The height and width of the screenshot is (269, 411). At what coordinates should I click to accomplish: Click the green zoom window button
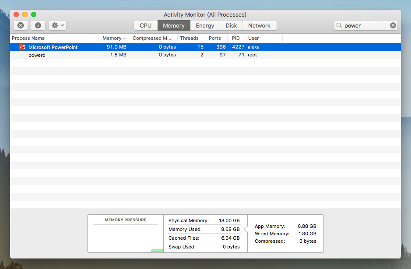pyautogui.click(x=34, y=14)
